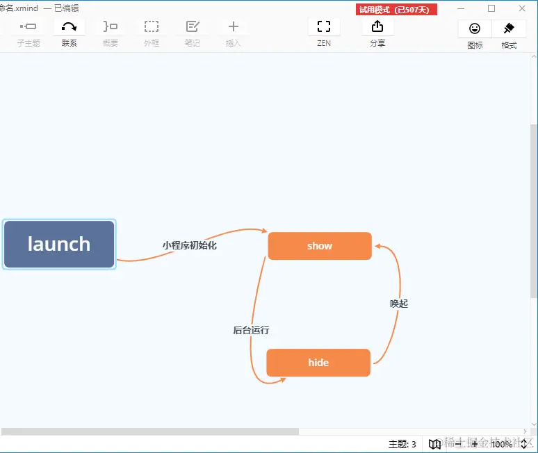Close the XMind window
The width and height of the screenshot is (538, 453).
point(522,8)
